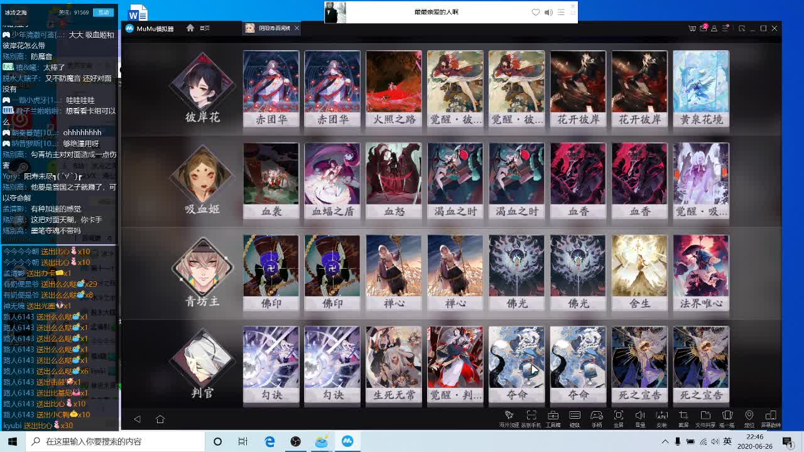Open the 舍生 card
804x452 pixels.
(639, 273)
